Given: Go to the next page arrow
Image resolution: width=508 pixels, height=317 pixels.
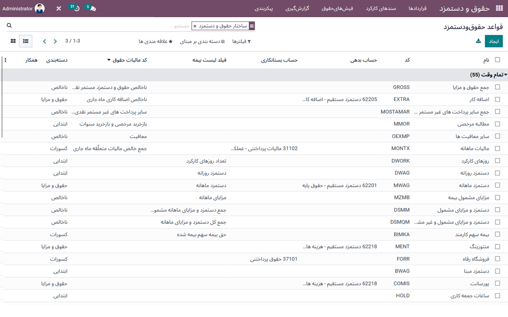Looking at the screenshot, I should 44,41.
